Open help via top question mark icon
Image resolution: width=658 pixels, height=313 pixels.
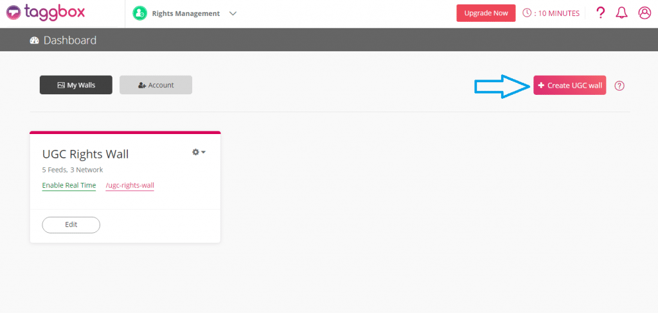[x=601, y=13]
